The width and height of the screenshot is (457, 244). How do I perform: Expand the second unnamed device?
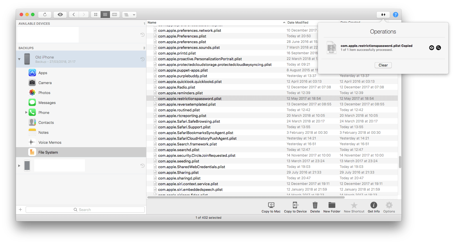tap(19, 166)
